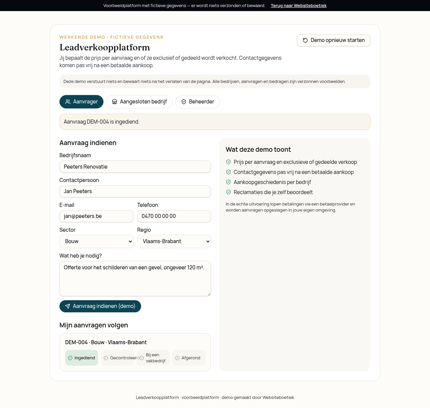Click the E-mail field with jan@peeters.be
This screenshot has height=408, width=430.
pyautogui.click(x=96, y=216)
